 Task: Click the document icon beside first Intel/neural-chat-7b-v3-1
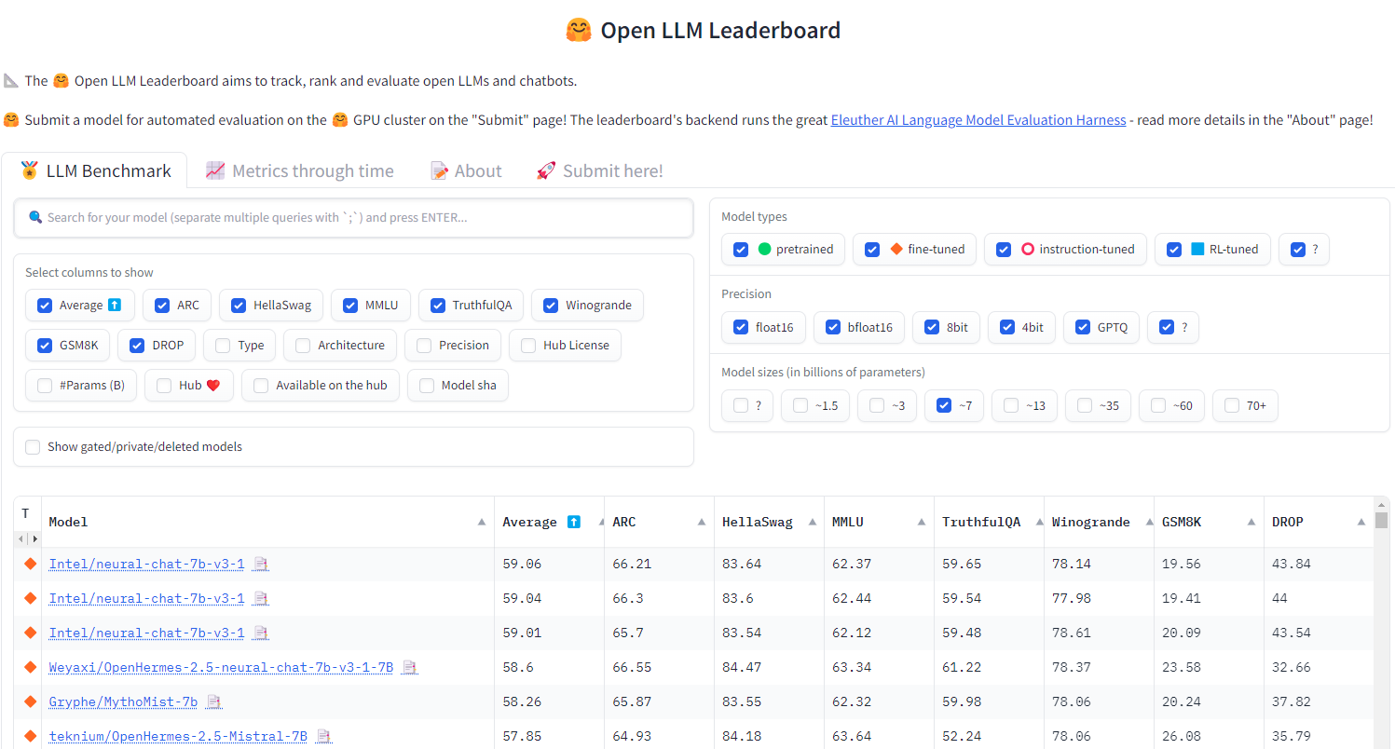pos(261,564)
